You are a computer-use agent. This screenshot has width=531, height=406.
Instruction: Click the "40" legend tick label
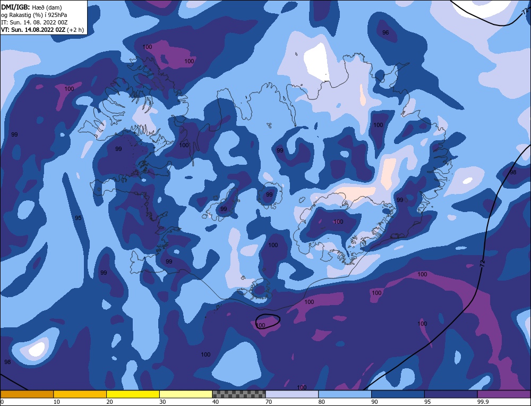click(x=216, y=402)
